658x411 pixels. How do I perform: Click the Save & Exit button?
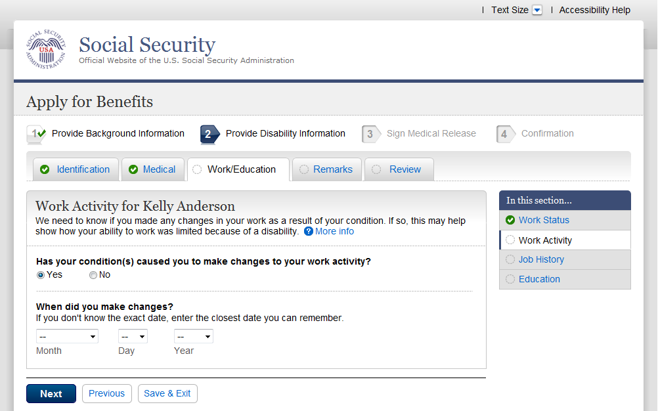(167, 393)
